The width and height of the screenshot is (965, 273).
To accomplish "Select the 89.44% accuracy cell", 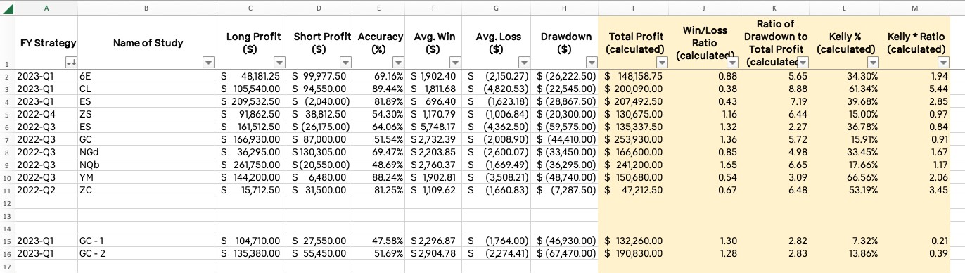I will [x=380, y=89].
